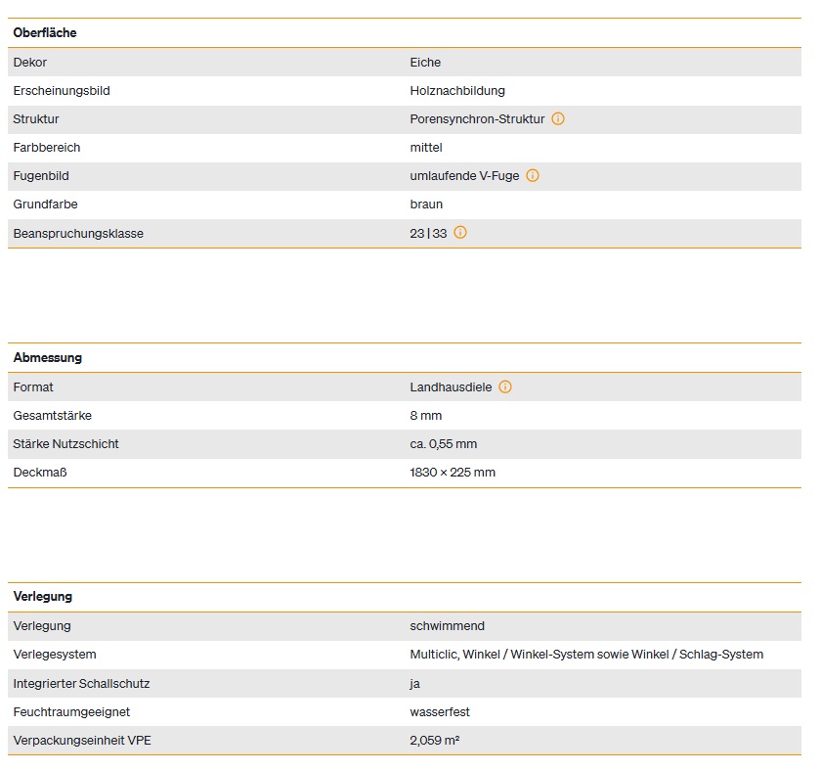Select the 'Oberfläche' section heading

45,32
